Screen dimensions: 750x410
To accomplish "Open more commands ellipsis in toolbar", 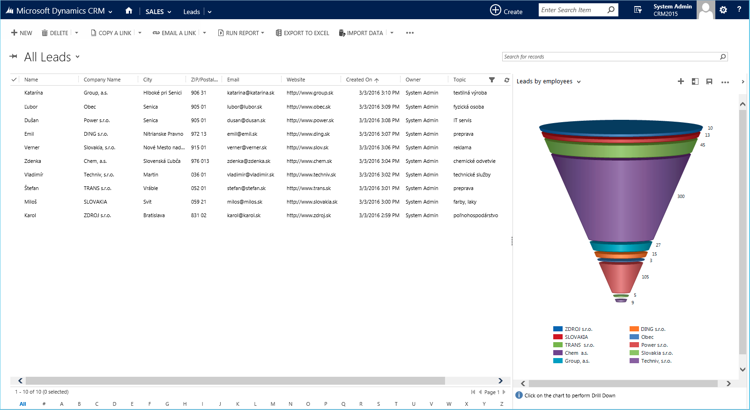I will pyautogui.click(x=410, y=33).
